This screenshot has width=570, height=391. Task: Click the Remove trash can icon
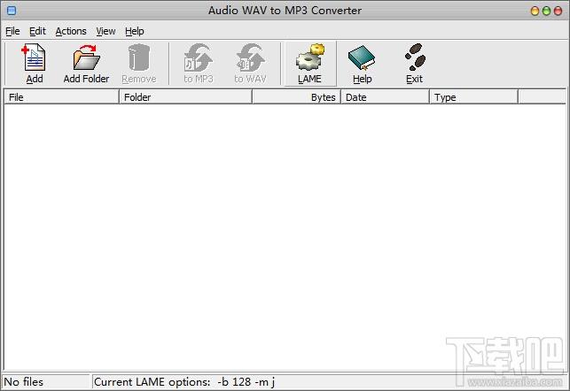pyautogui.click(x=139, y=57)
